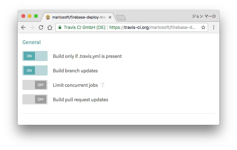Click the browser forward arrow
This screenshot has width=237, height=150.
(x=32, y=28)
